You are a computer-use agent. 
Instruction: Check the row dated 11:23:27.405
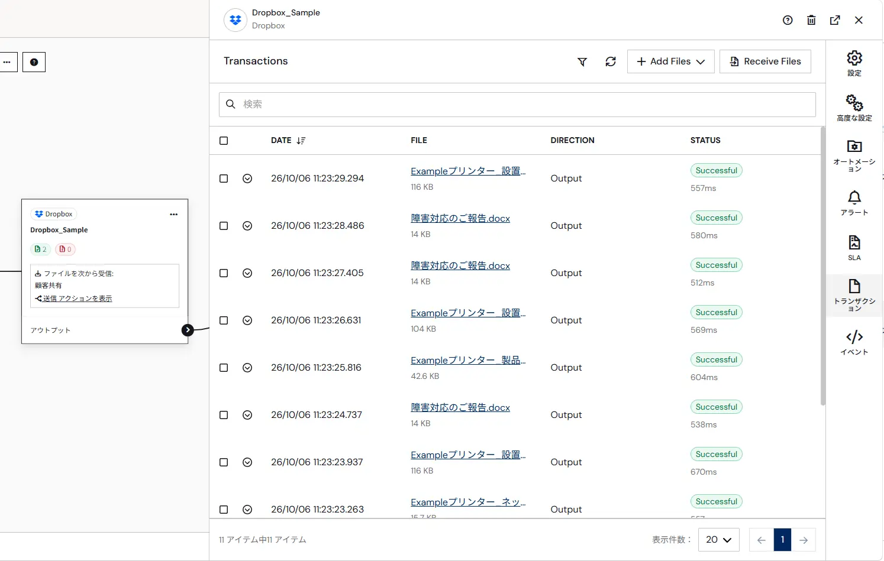point(224,273)
